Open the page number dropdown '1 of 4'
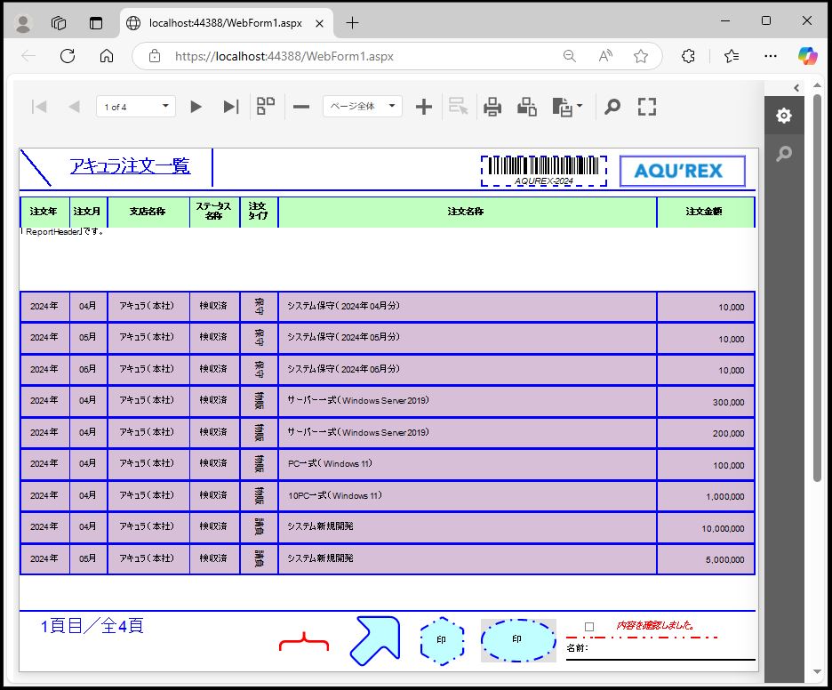This screenshot has height=690, width=832. coord(136,107)
